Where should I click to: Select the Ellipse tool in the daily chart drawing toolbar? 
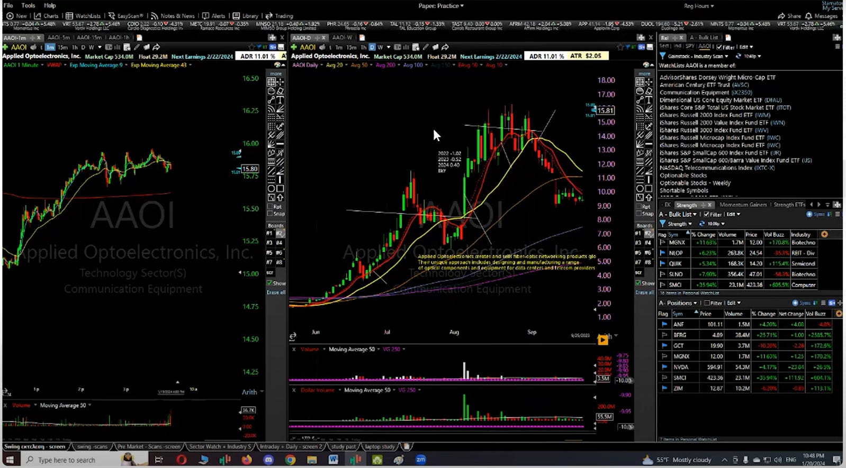[640, 188]
